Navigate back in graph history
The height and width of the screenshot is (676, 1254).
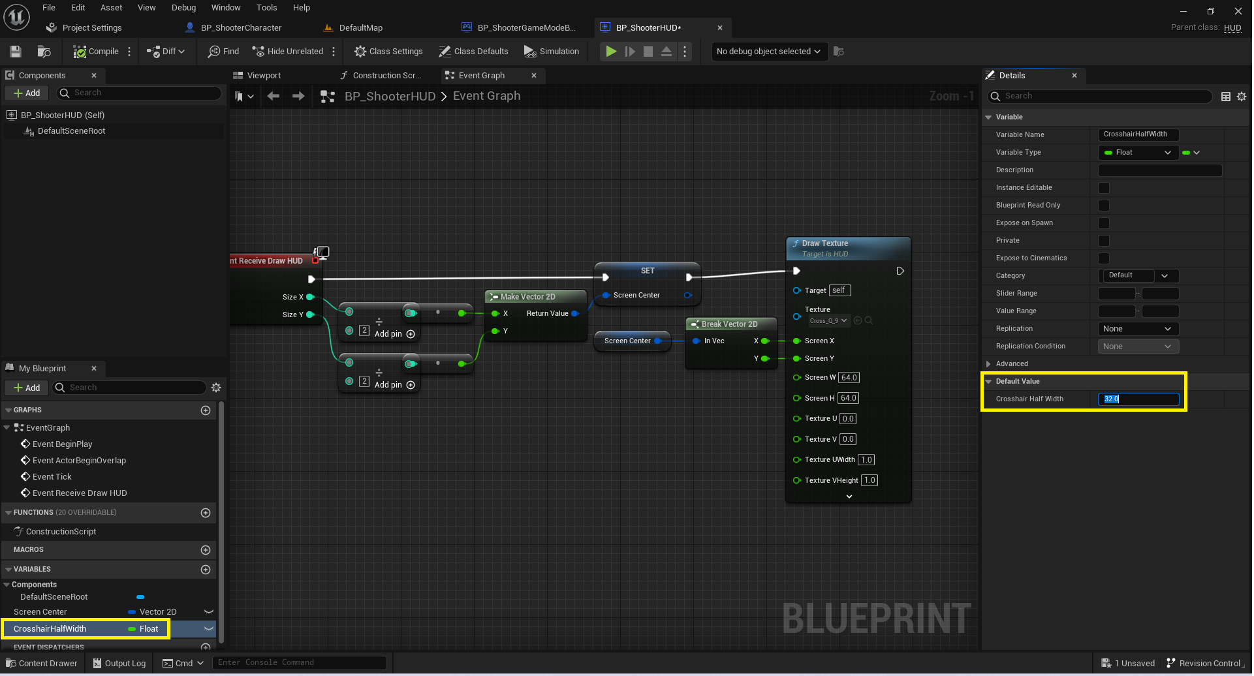[274, 97]
